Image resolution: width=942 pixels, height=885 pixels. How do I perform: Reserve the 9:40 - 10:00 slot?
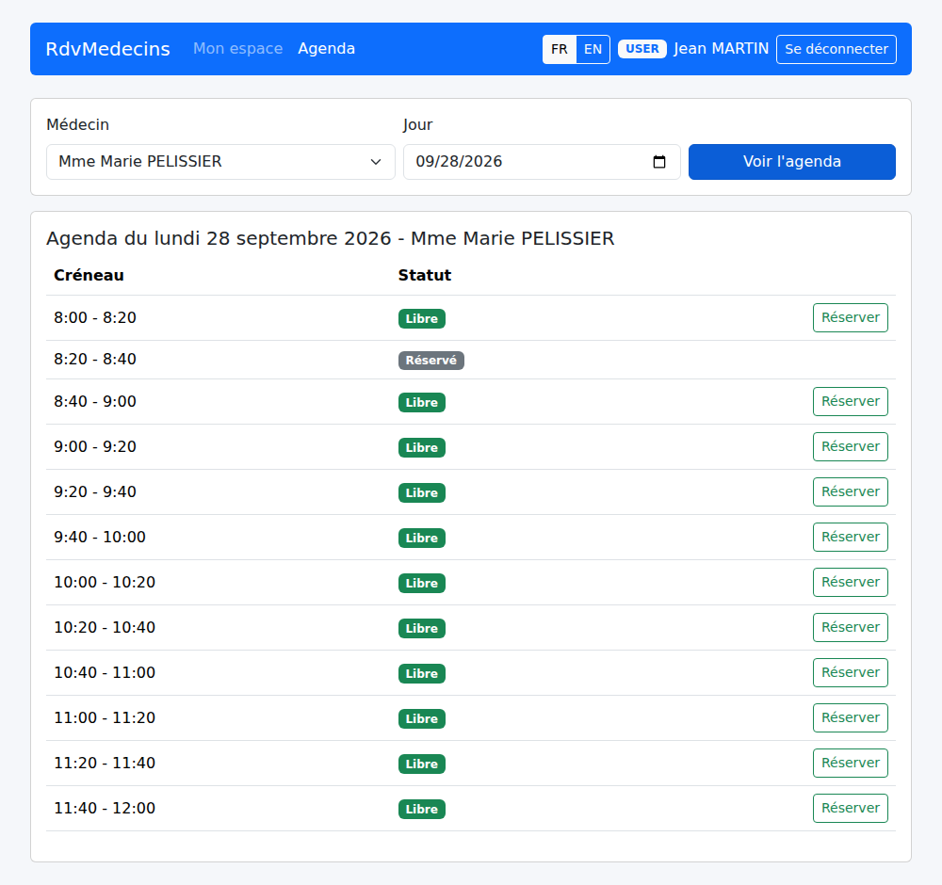[x=850, y=537]
